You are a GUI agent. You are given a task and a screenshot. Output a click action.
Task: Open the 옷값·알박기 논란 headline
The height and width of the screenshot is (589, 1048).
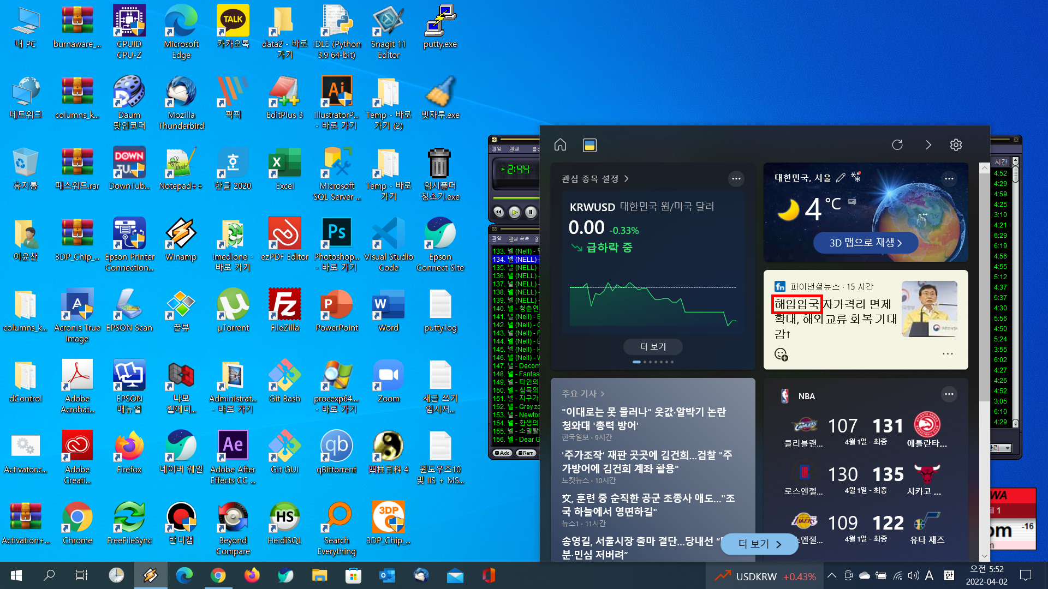[x=644, y=418]
